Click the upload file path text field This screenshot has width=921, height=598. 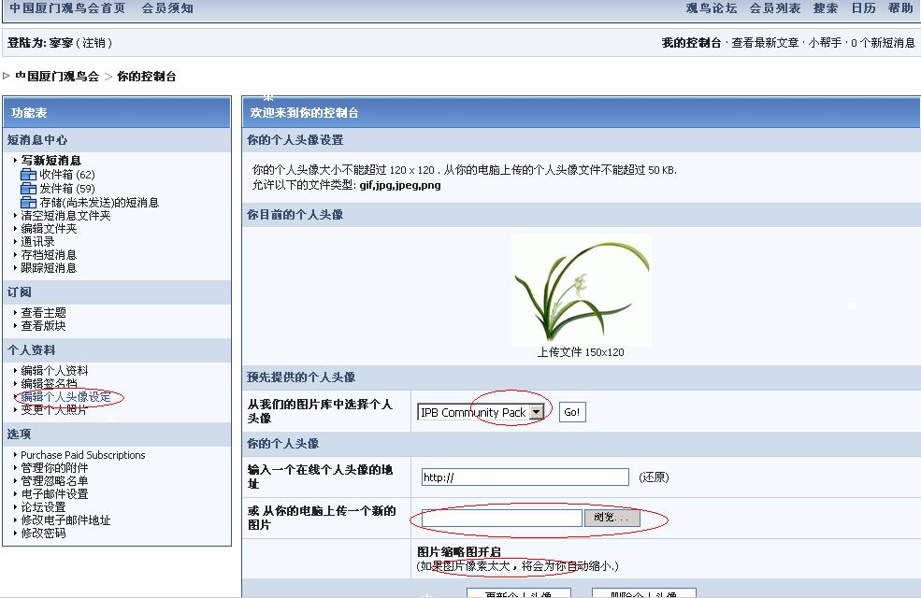pyautogui.click(x=501, y=518)
